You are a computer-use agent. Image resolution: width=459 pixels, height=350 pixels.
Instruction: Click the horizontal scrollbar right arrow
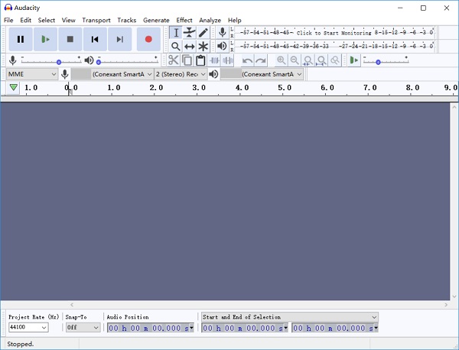[x=446, y=305]
